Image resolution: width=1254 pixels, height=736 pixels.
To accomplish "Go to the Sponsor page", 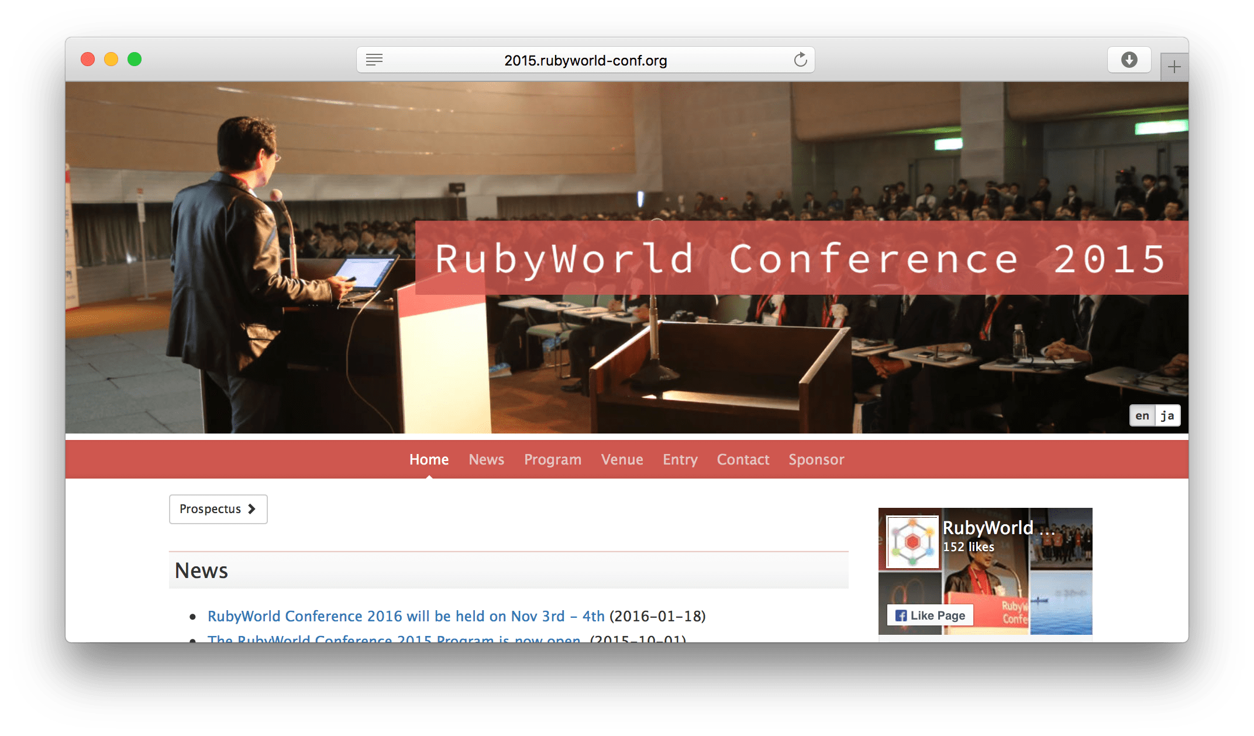I will click(x=817, y=459).
